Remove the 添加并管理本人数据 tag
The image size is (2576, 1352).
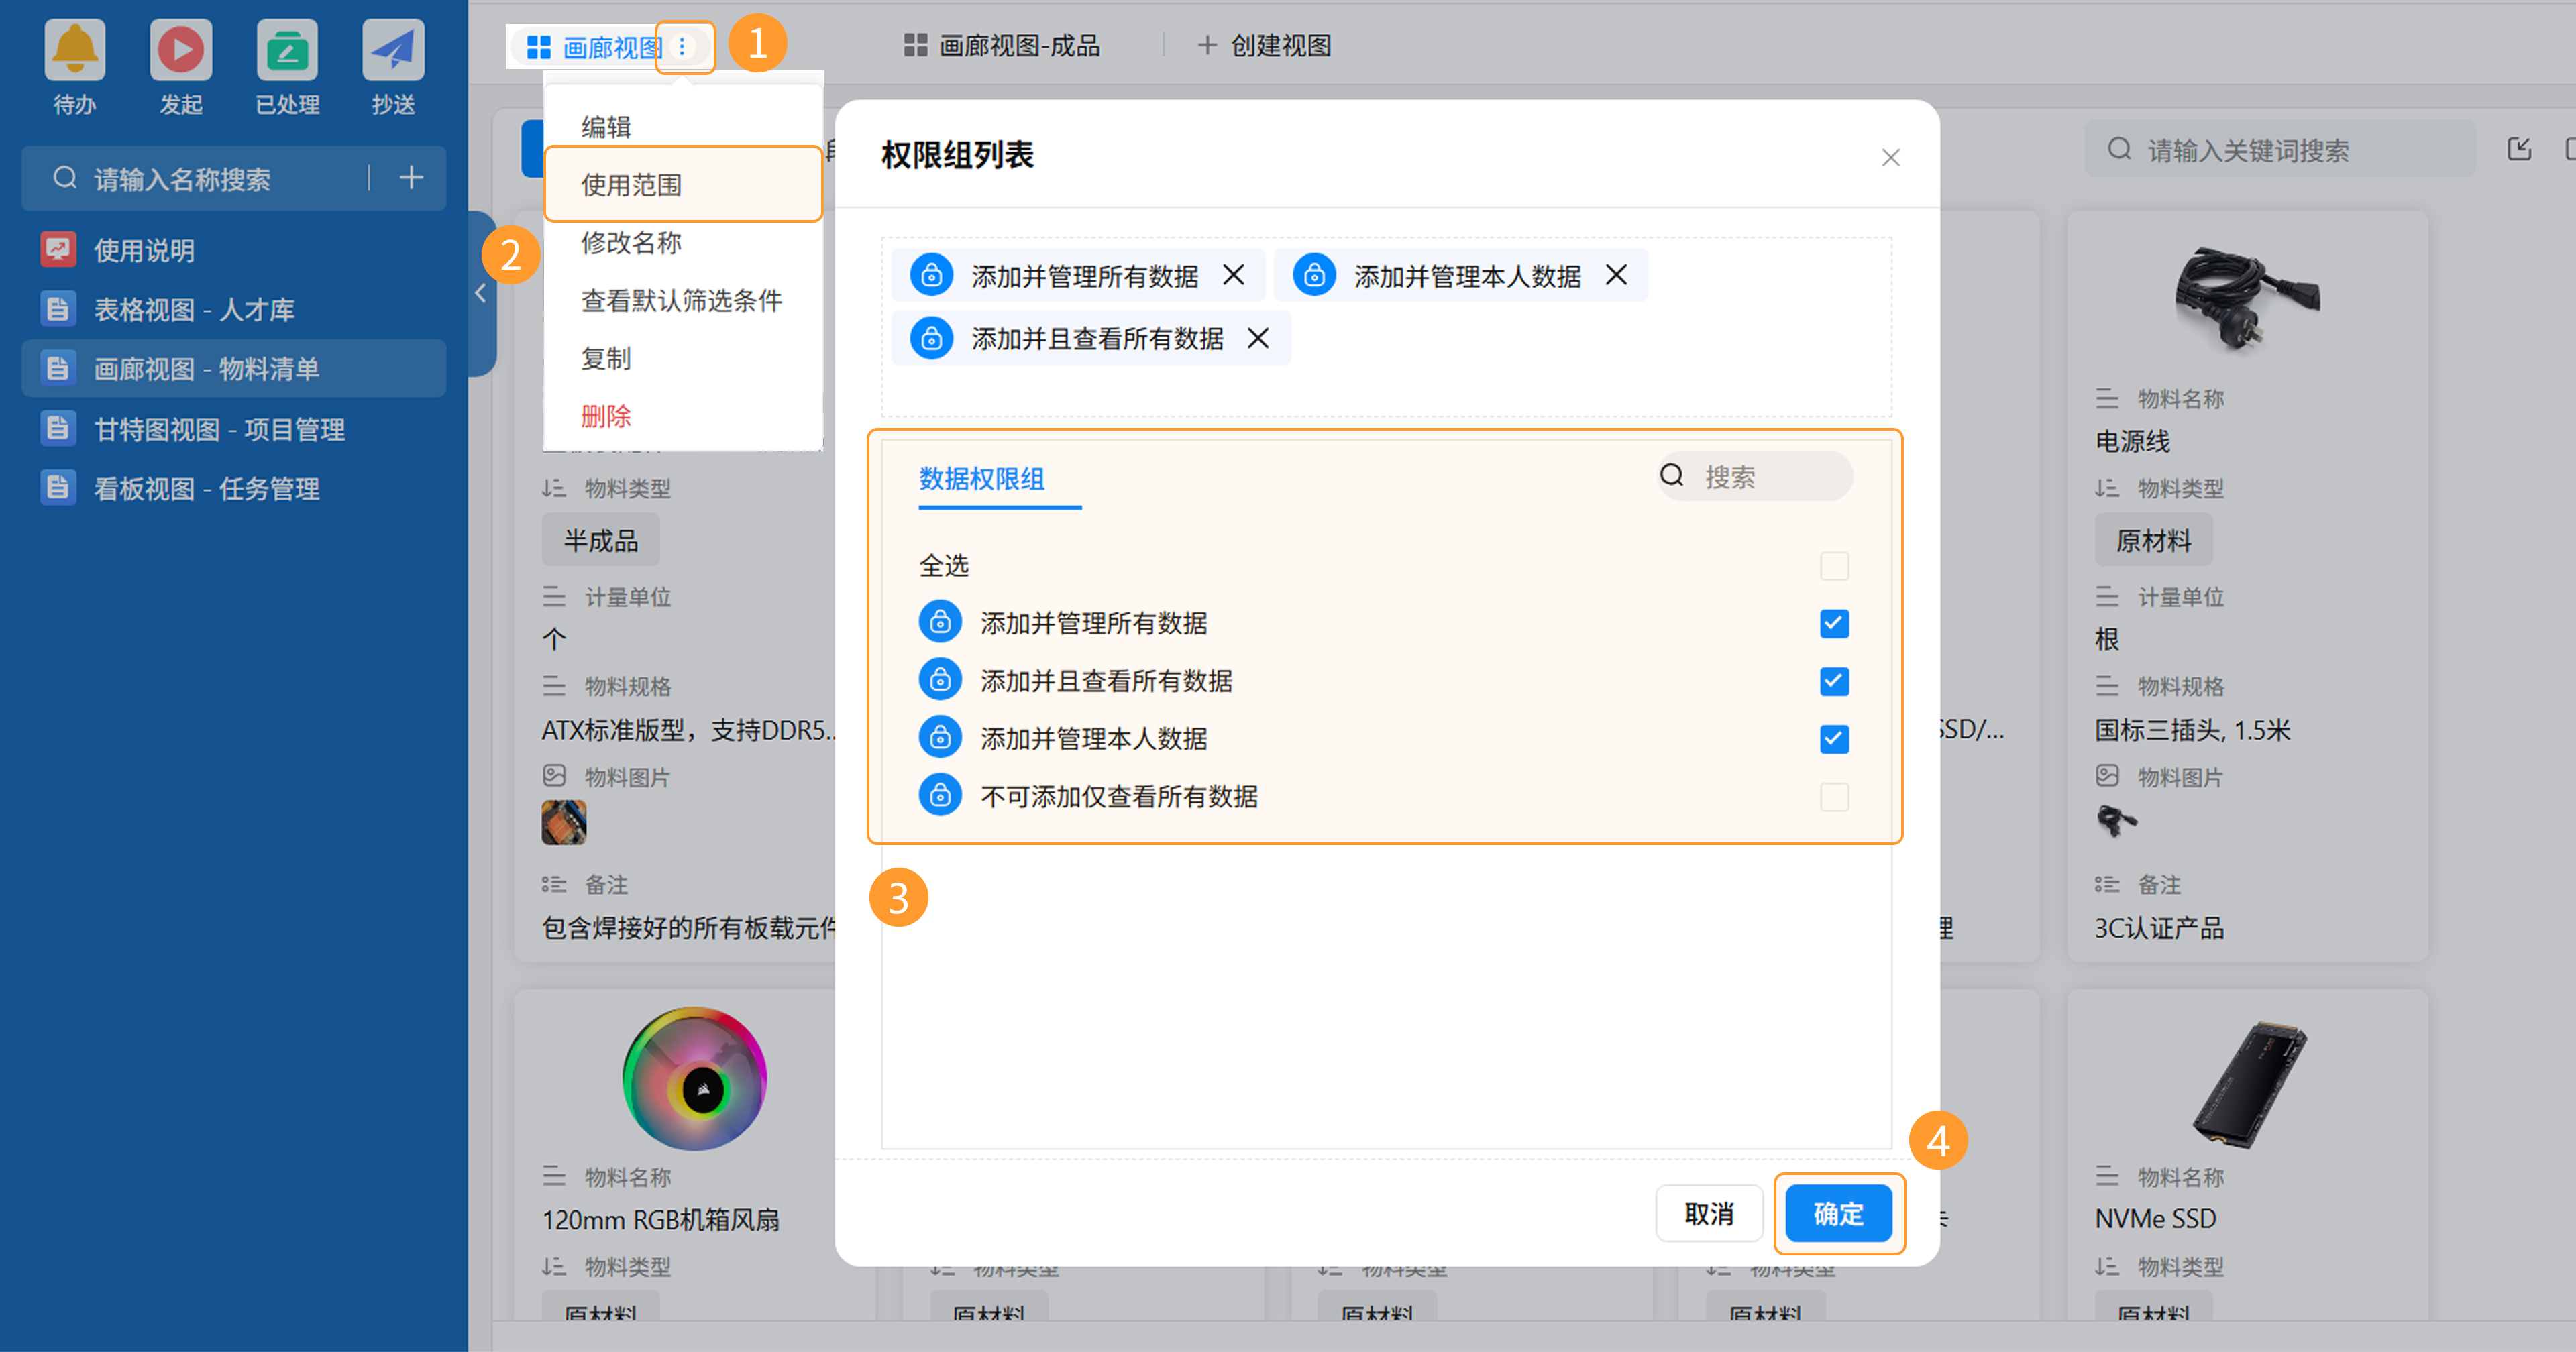[x=1617, y=275]
